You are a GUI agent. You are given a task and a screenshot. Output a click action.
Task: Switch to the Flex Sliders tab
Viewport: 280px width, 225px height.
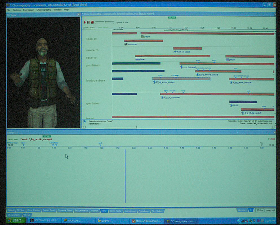[x=157, y=211]
